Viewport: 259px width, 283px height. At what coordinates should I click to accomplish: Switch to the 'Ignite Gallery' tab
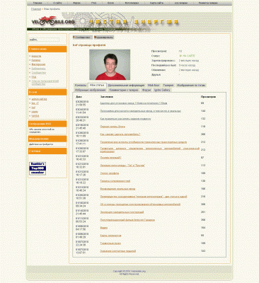pyautogui.click(x=162, y=90)
